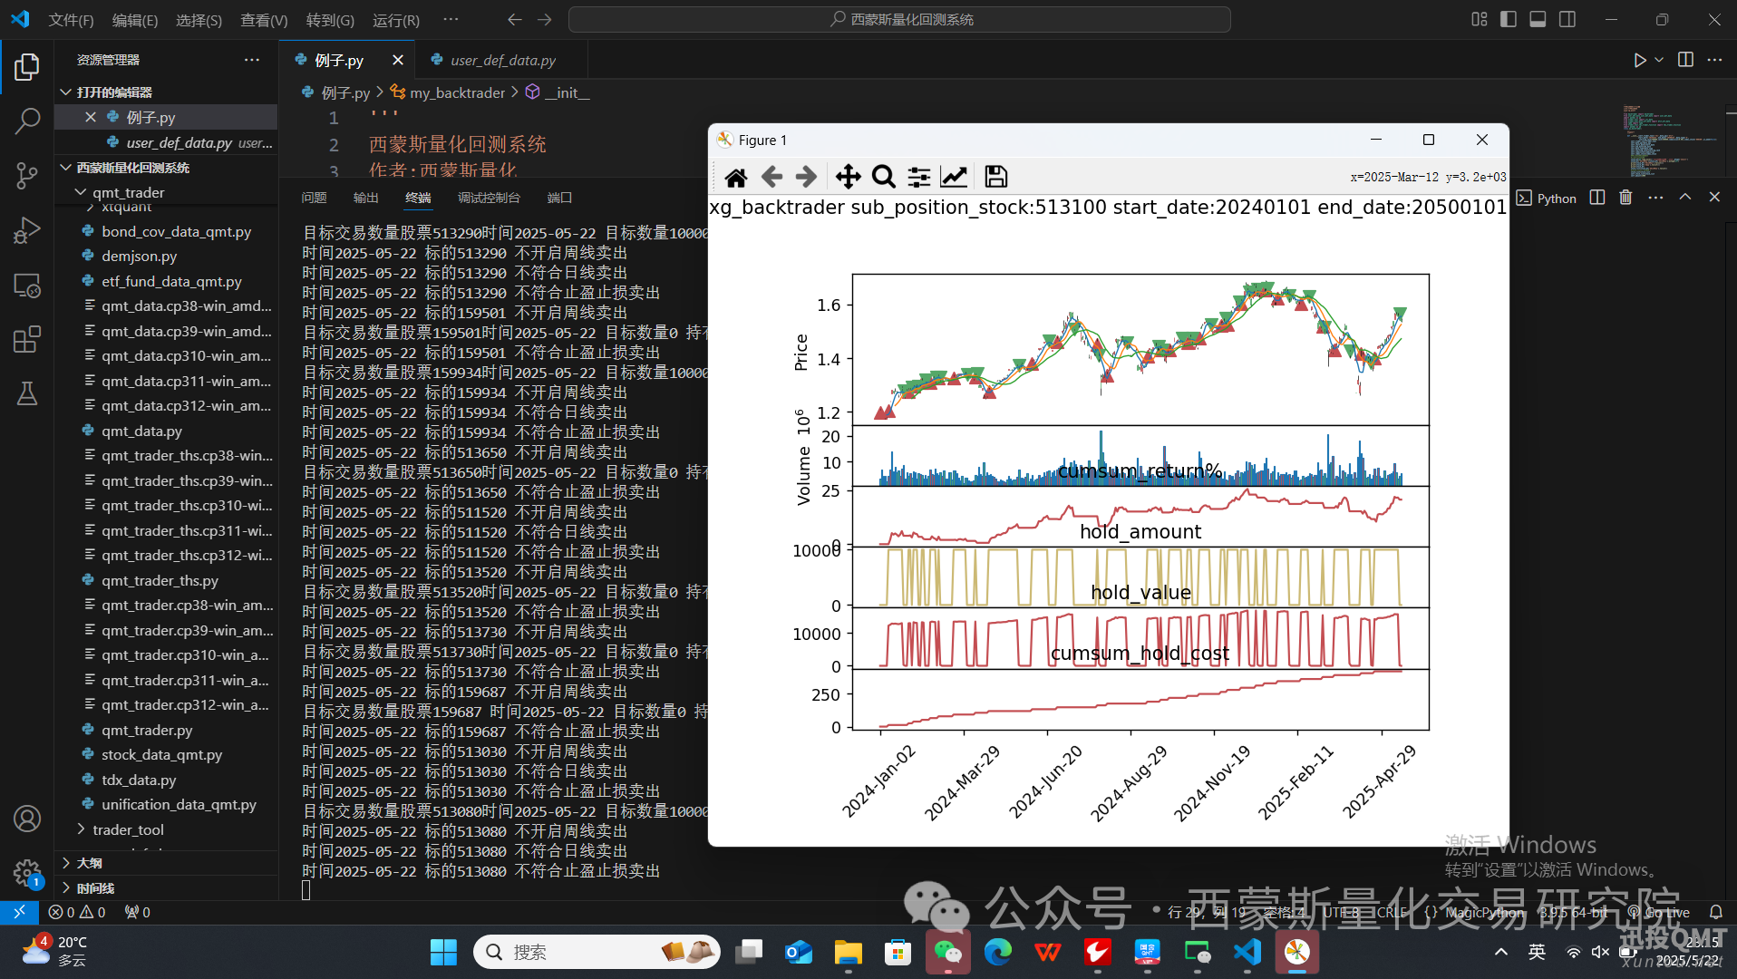Screen dimensions: 1737x979
Task: Go back in editor navigation history
Action: pos(515,19)
